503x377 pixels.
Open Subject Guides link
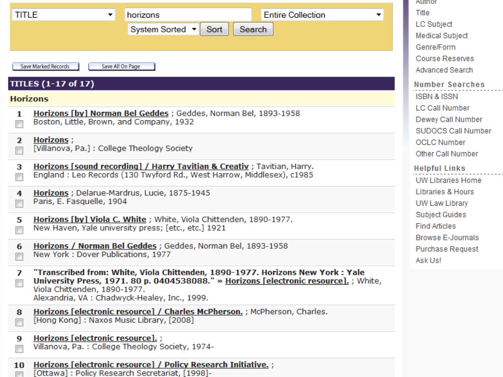pyautogui.click(x=441, y=215)
